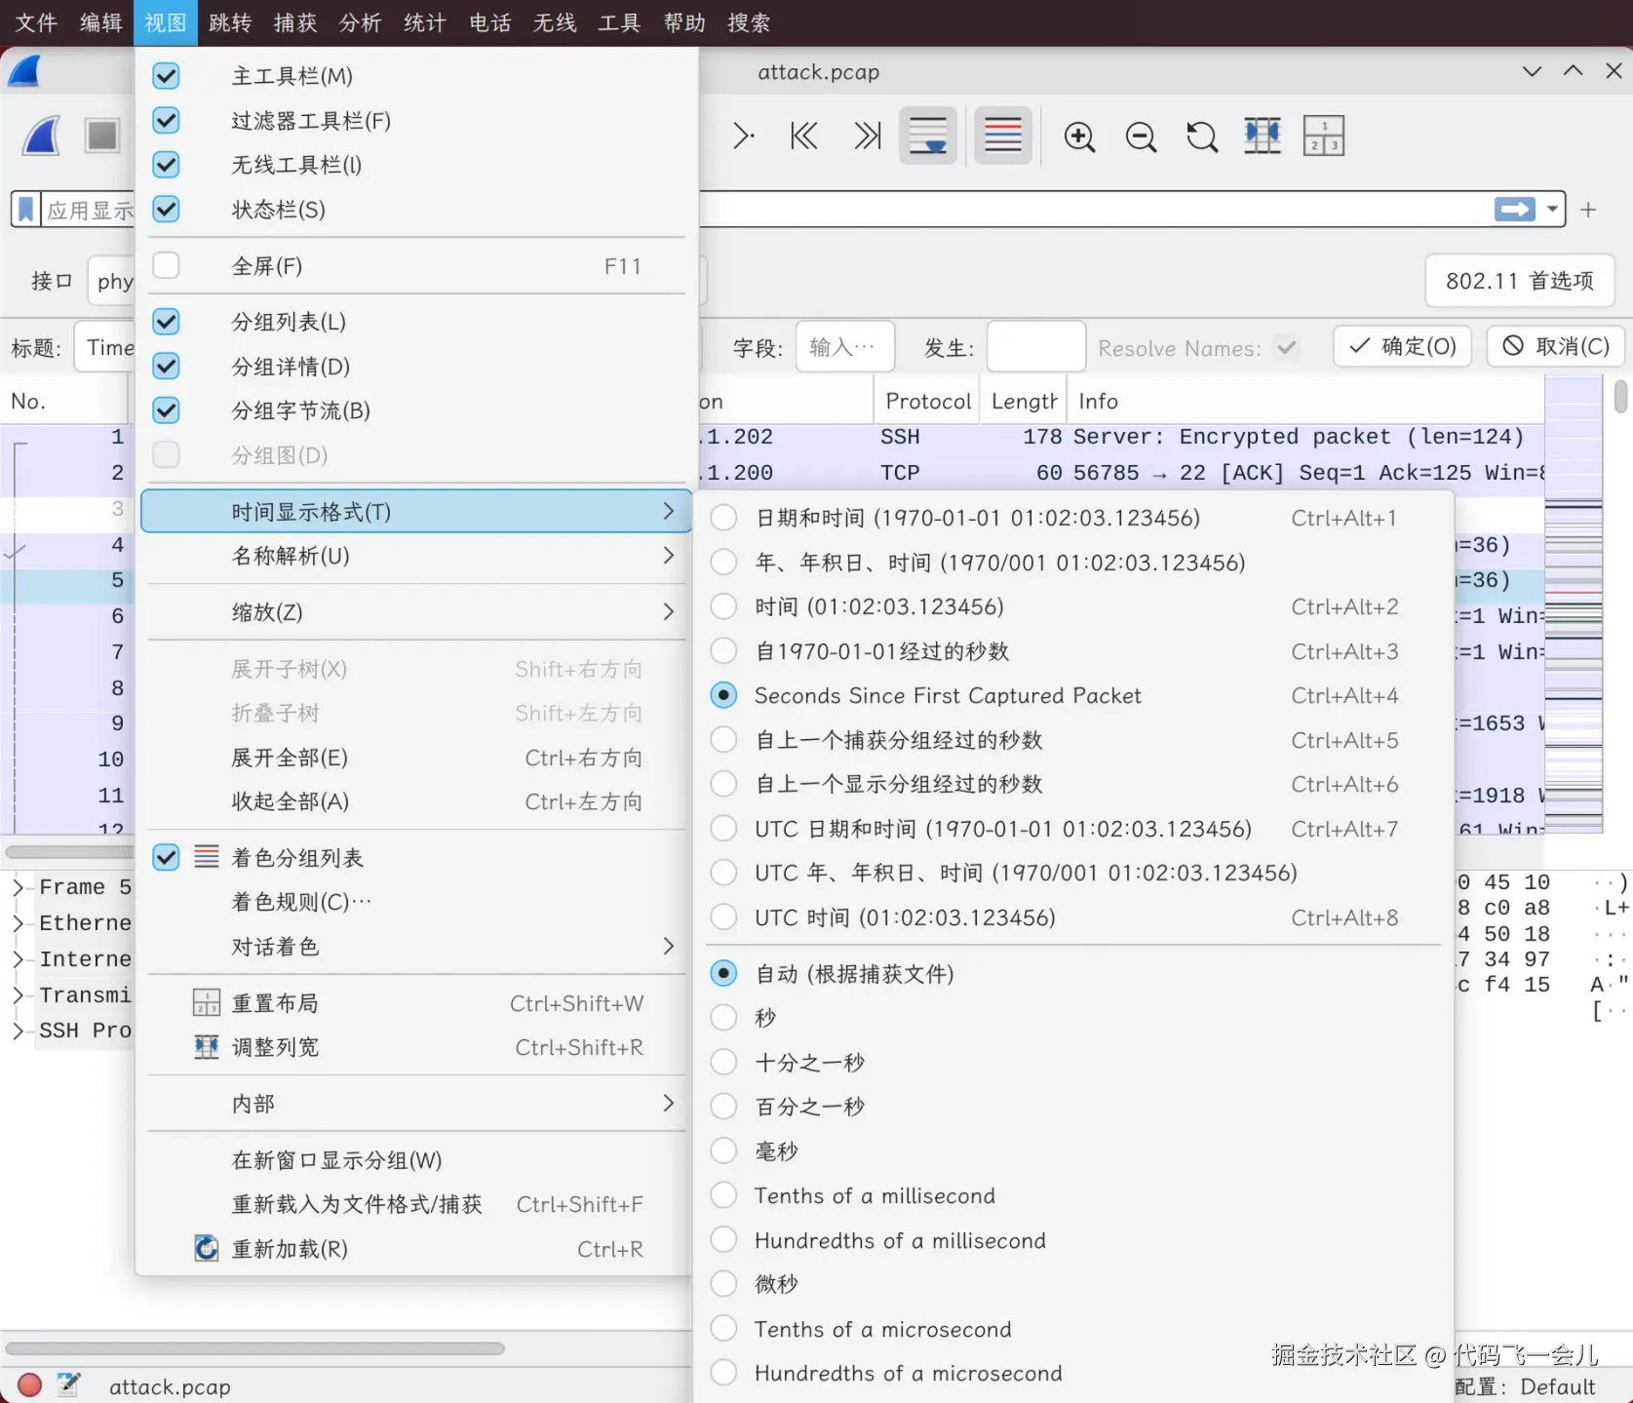Image resolution: width=1633 pixels, height=1403 pixels.
Task: Enable 全屏(F) checkbox
Action: [x=167, y=266]
